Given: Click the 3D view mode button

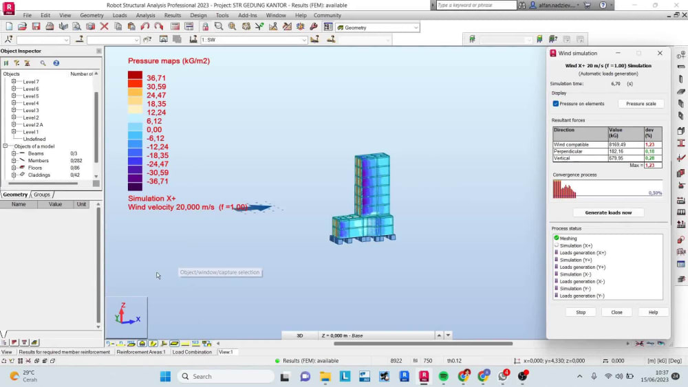Looking at the screenshot, I should pos(300,335).
